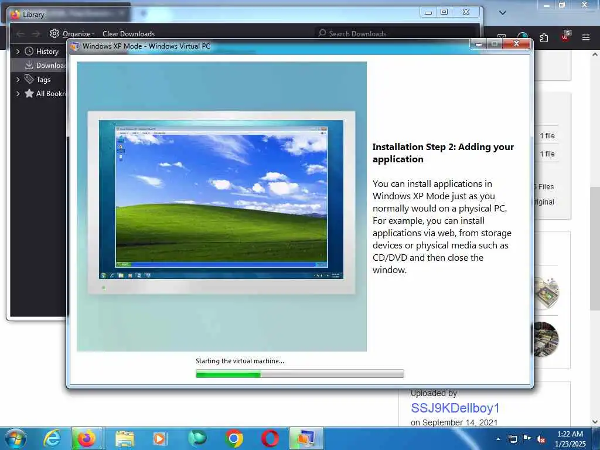Close the Firefox browser window
The width and height of the screenshot is (600, 450).
click(x=584, y=5)
